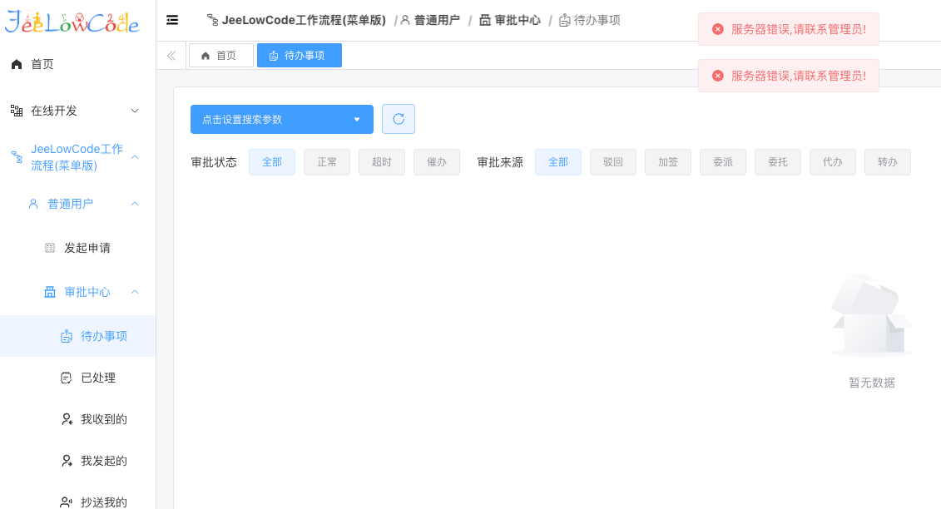941x509 pixels.
Task: Collapse 普通用户 submenu chevron
Action: 135,204
